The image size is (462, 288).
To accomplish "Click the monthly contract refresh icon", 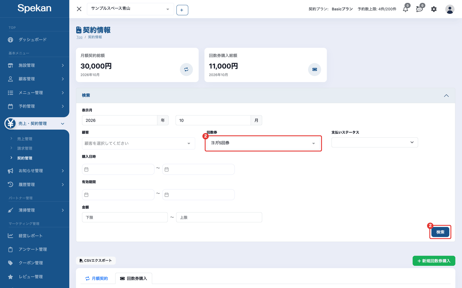I will point(186,69).
